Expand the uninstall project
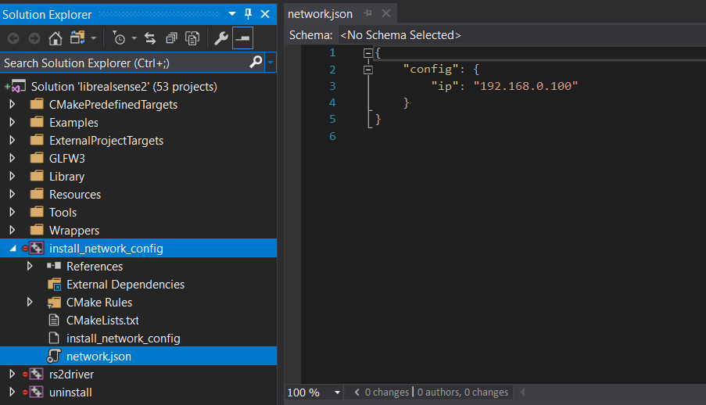 [x=13, y=392]
